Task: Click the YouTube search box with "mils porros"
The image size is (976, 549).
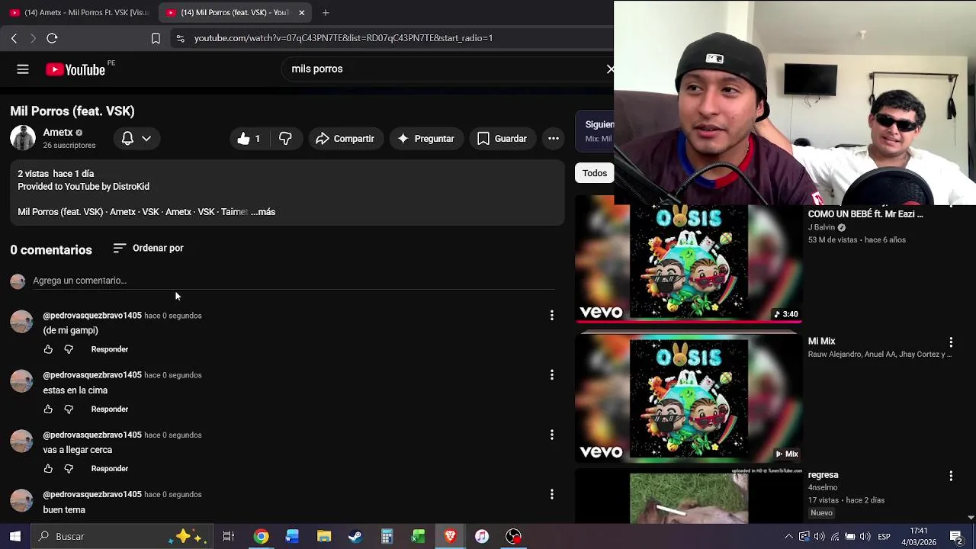Action: 446,69
